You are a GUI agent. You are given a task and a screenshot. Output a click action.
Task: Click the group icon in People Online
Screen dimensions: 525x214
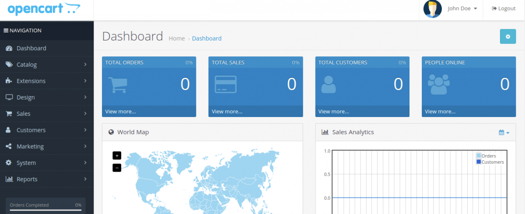coord(438,85)
